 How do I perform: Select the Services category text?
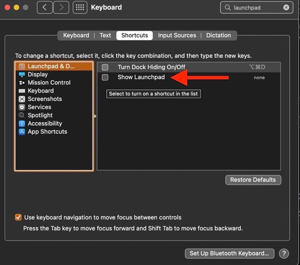[x=40, y=107]
